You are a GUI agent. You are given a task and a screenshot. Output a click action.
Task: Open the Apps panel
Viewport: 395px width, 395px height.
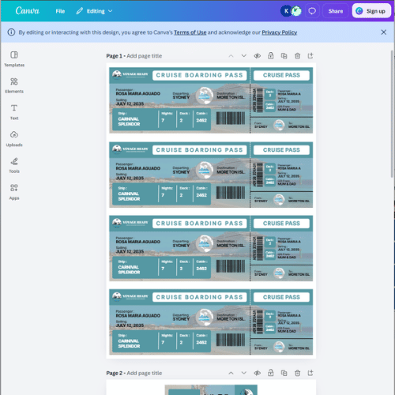pos(14,192)
